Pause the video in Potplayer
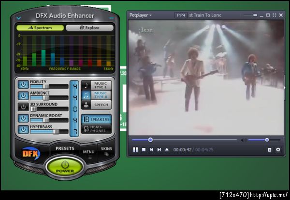The image size is (290, 200). (x=135, y=150)
